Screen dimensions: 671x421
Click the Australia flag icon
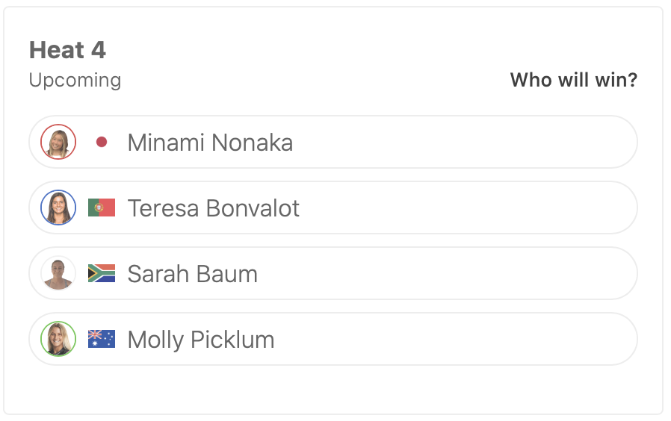[102, 339]
